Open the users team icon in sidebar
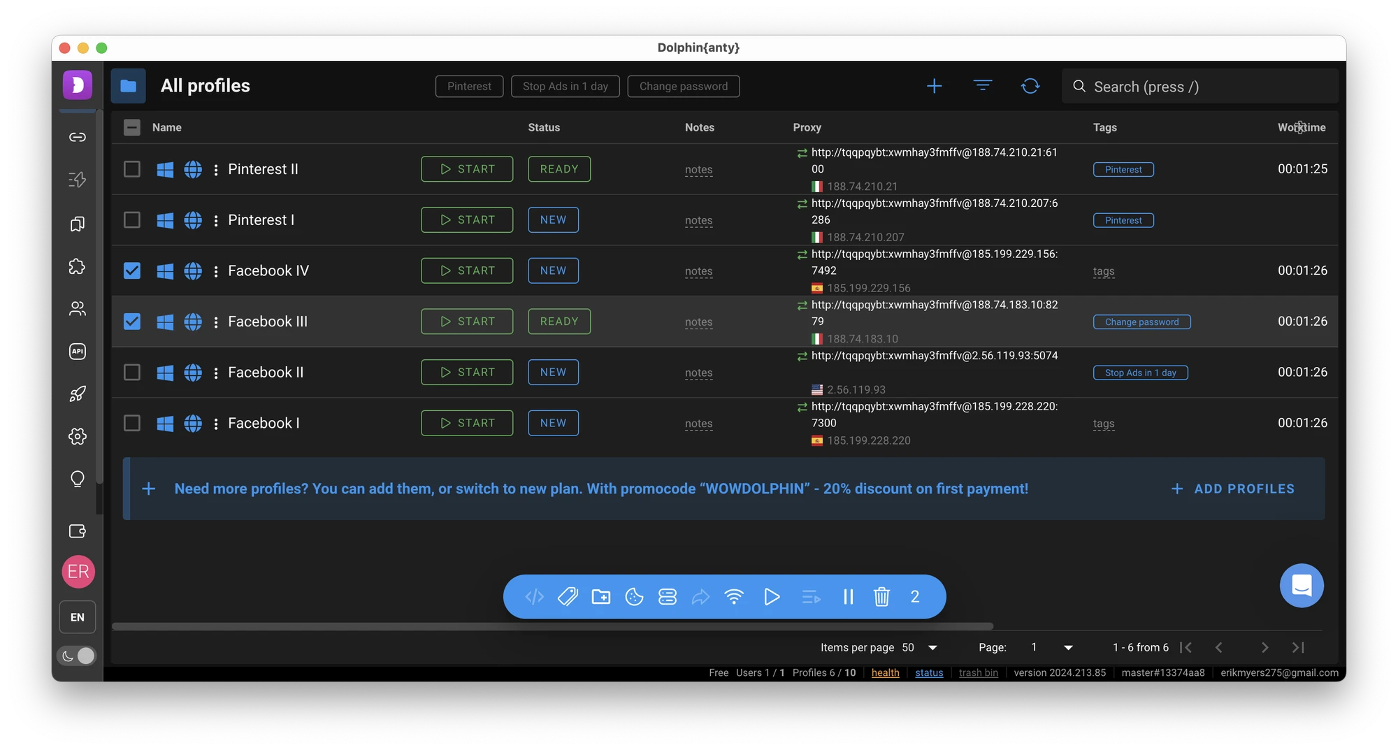Screen dimensions: 1398x750 (x=78, y=308)
